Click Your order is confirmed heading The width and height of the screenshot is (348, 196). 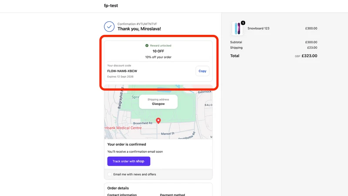click(x=127, y=145)
